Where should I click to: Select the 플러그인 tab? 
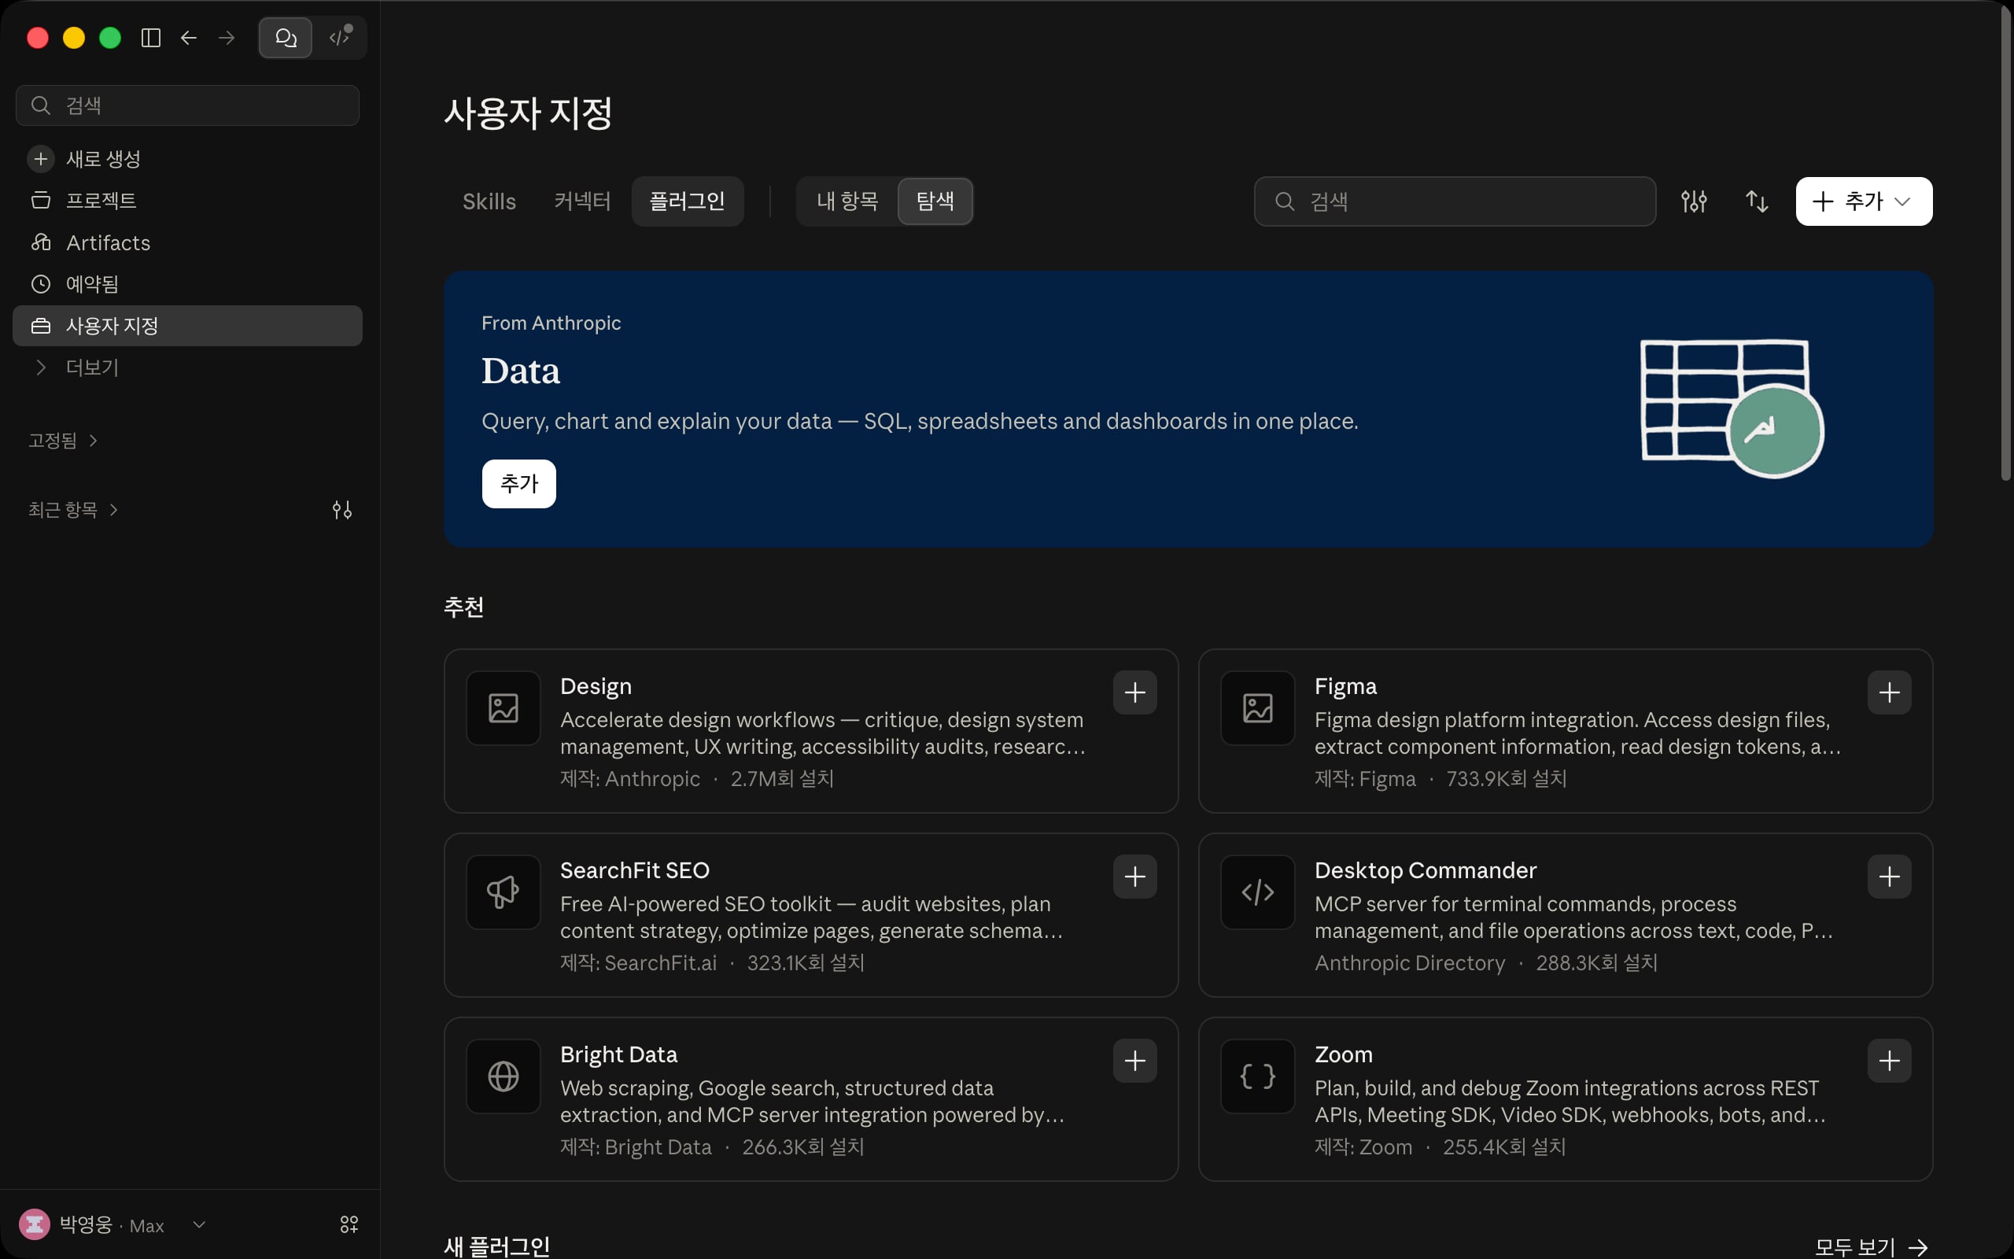click(x=688, y=201)
